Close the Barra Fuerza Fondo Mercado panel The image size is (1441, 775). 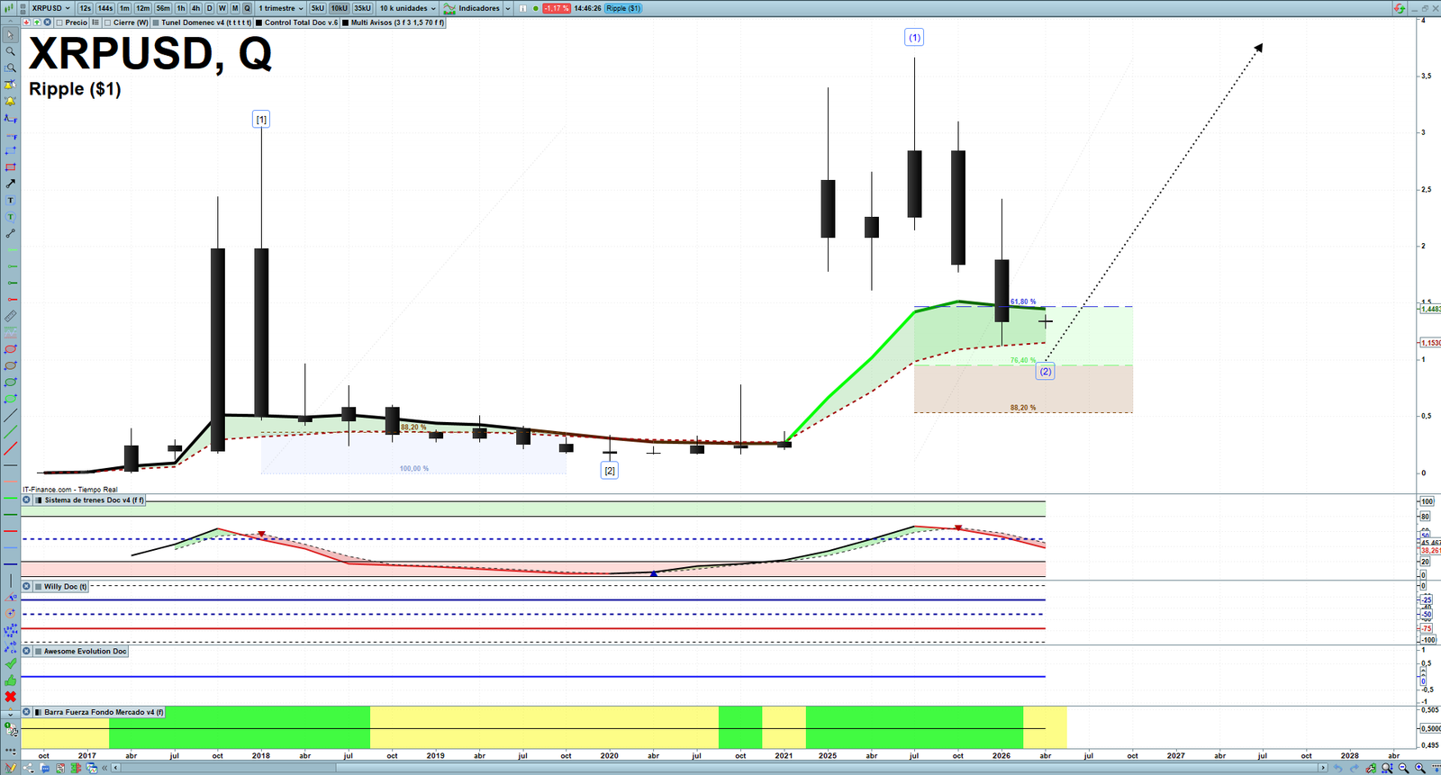click(27, 712)
